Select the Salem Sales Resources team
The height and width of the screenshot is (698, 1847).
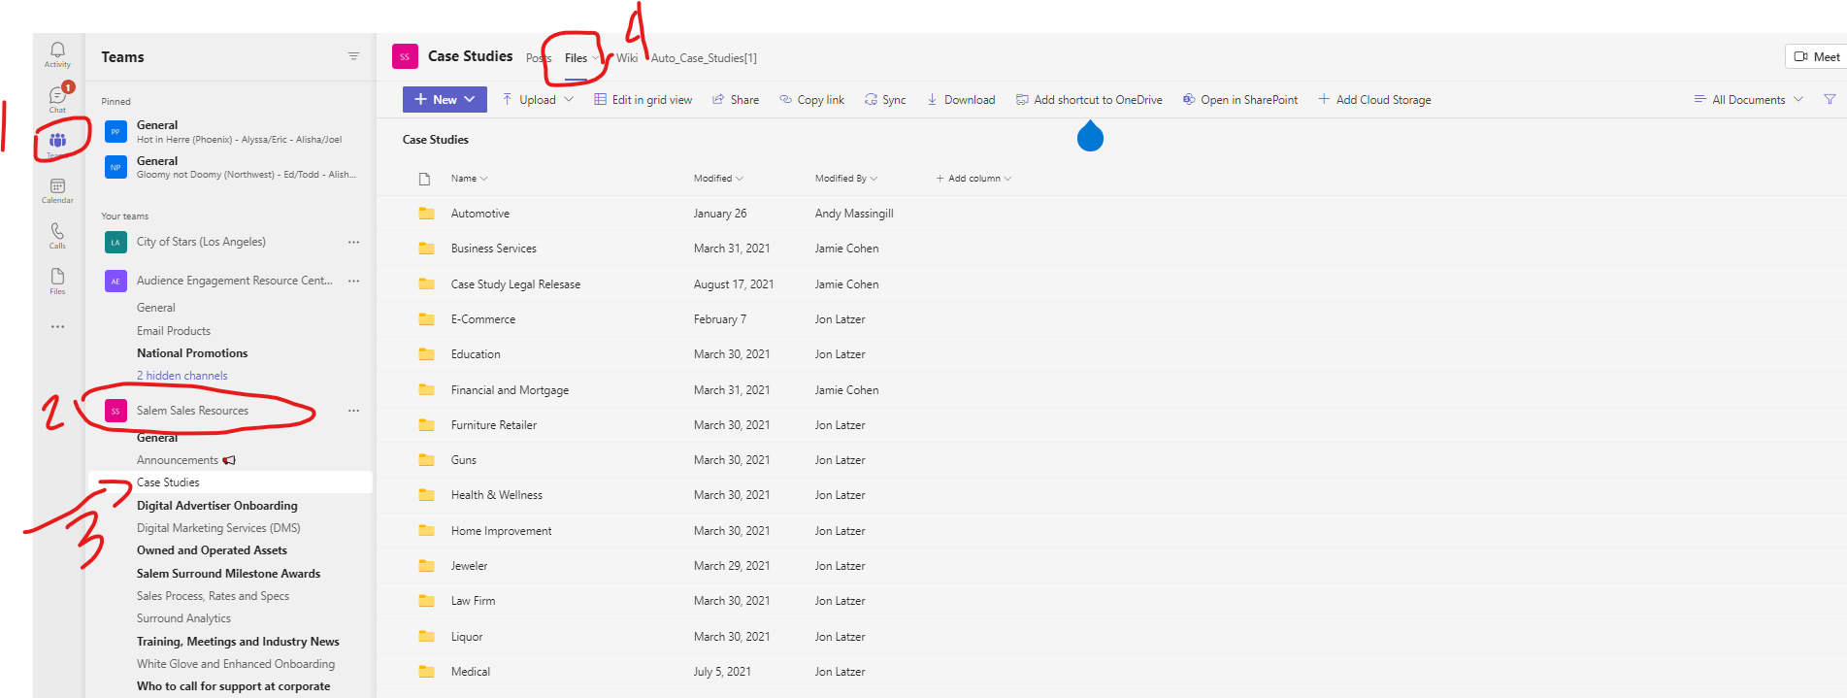tap(192, 411)
